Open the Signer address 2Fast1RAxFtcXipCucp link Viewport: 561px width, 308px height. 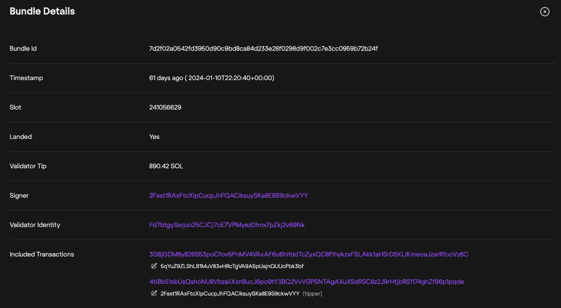click(x=229, y=195)
